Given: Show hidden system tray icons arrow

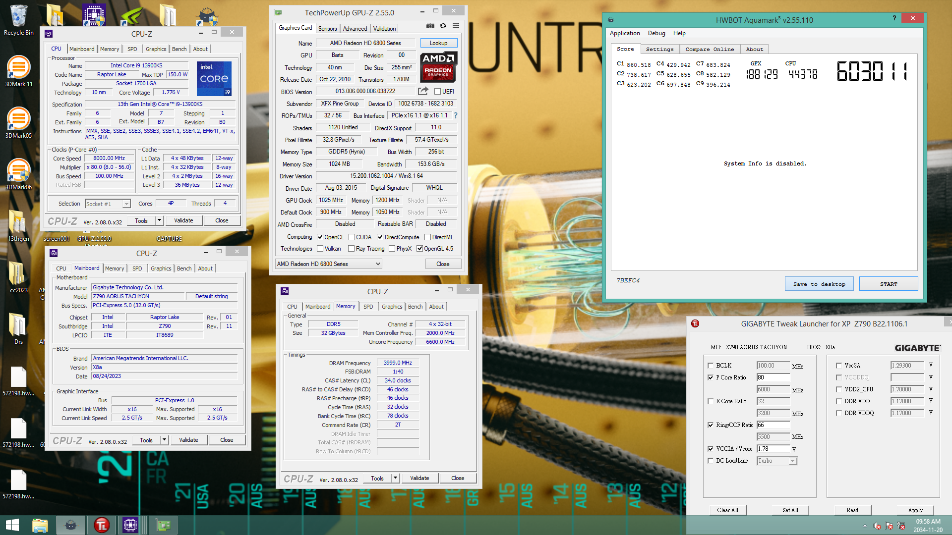Looking at the screenshot, I should pos(865,526).
